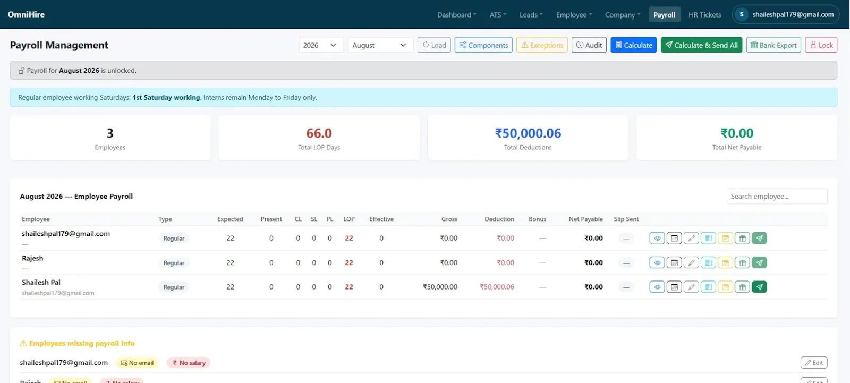The height and width of the screenshot is (383, 850).
Task: Open the Components button
Action: tap(483, 45)
